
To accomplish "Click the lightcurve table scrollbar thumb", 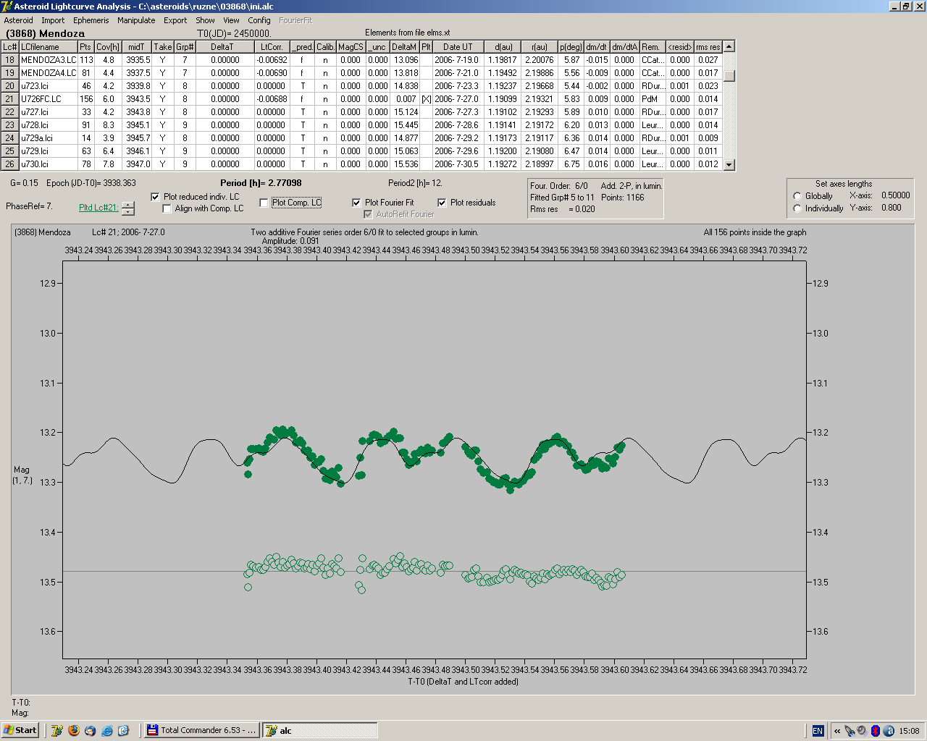I will [729, 76].
